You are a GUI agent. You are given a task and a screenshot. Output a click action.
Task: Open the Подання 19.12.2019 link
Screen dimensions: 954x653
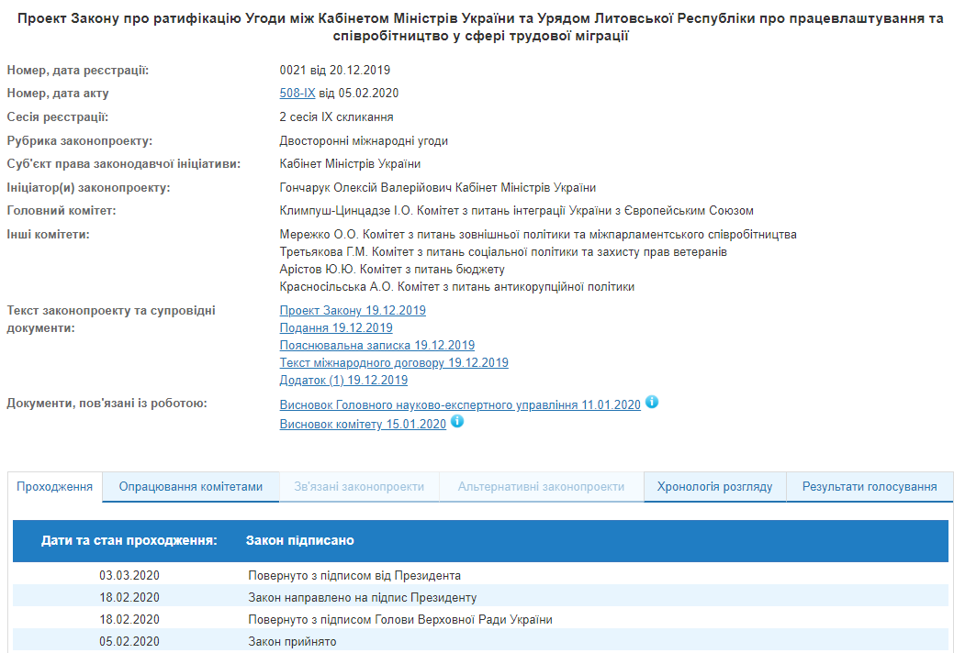coord(336,328)
